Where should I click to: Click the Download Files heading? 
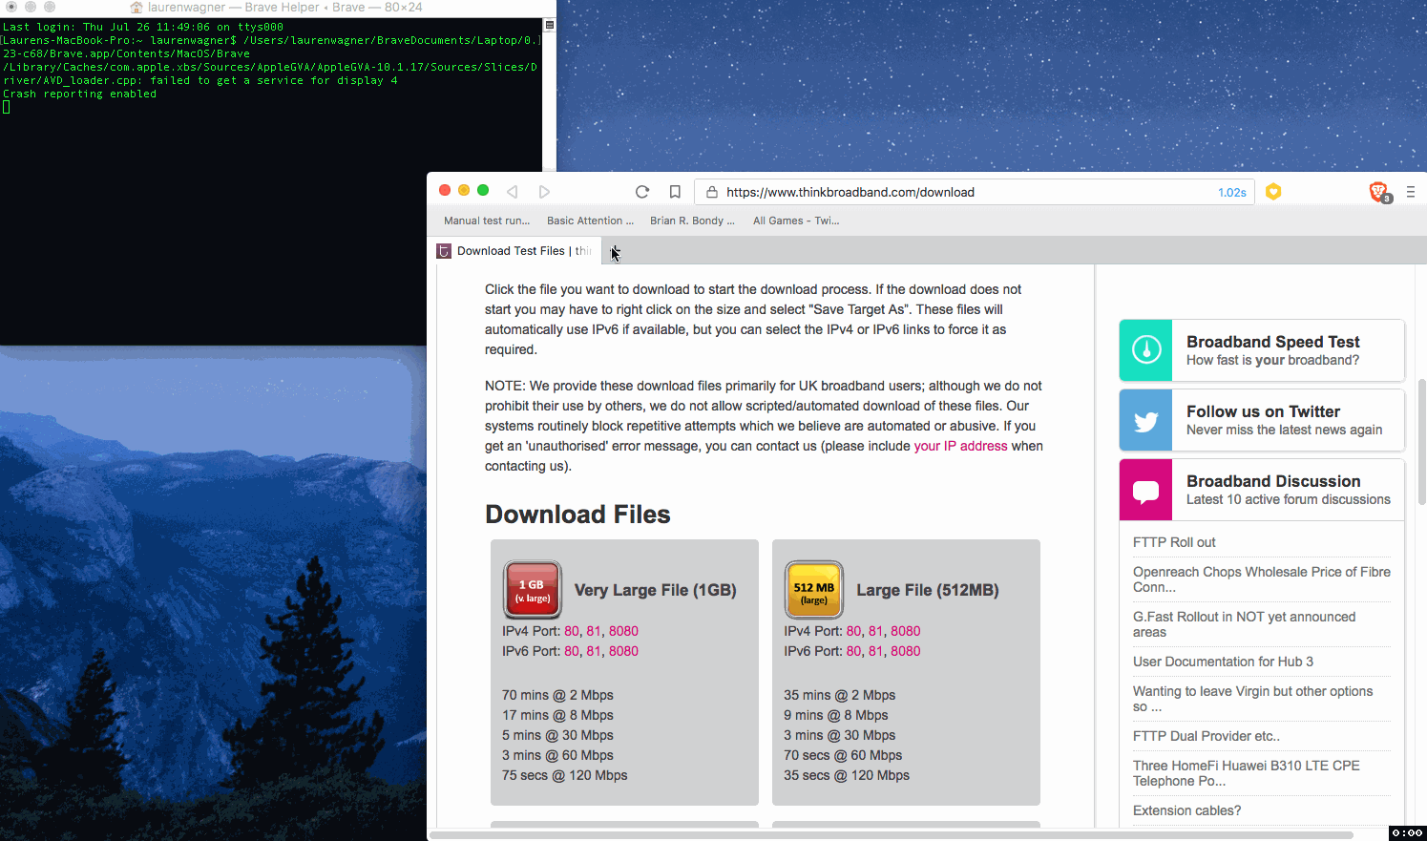(577, 515)
